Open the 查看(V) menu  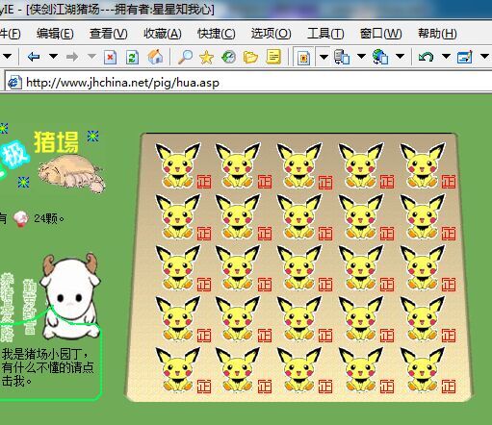(x=109, y=34)
